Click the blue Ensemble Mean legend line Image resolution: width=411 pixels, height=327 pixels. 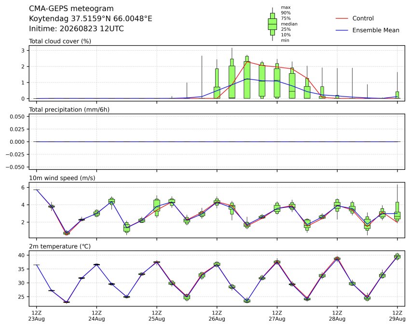(342, 30)
